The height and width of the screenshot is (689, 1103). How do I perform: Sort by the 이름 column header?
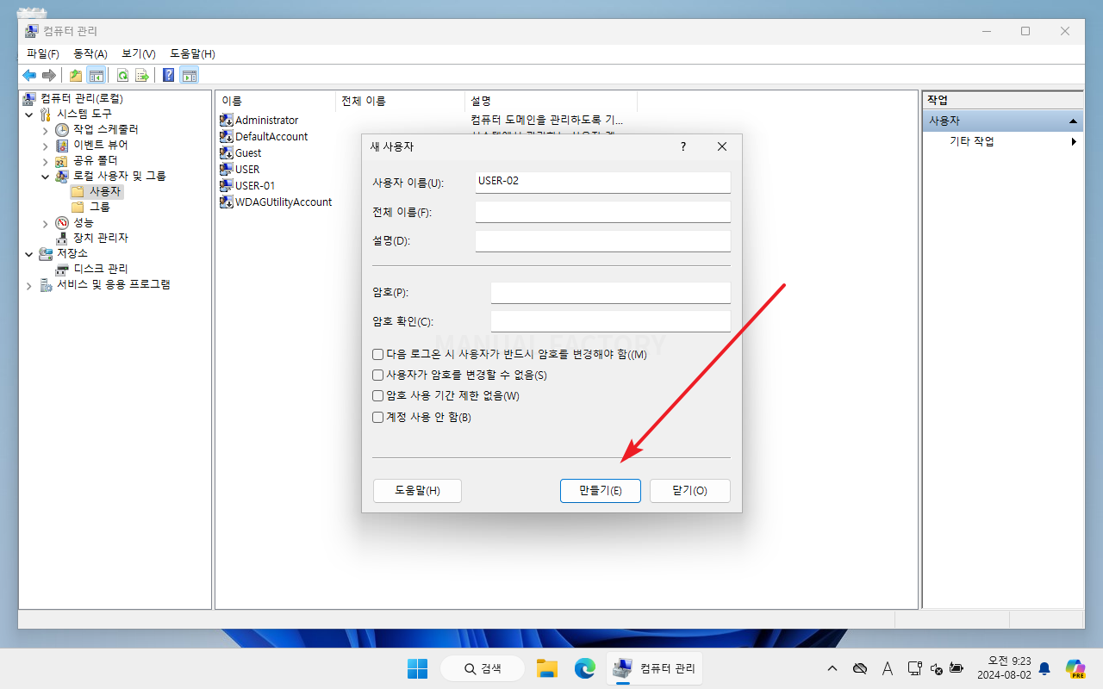275,101
